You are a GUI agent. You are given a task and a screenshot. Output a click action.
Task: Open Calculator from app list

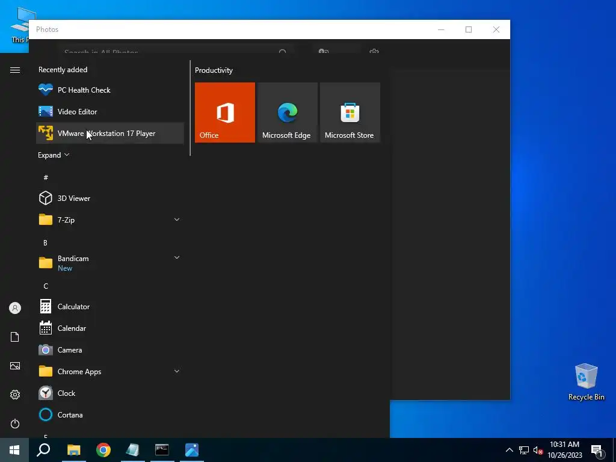pyautogui.click(x=110, y=306)
